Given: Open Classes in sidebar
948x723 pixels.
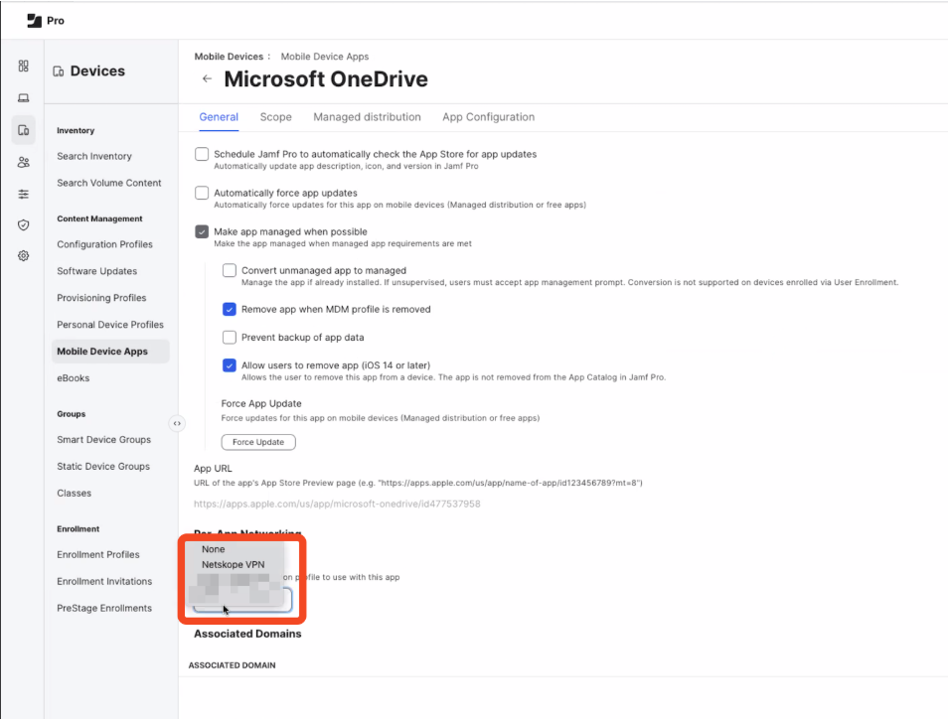Looking at the screenshot, I should (74, 493).
